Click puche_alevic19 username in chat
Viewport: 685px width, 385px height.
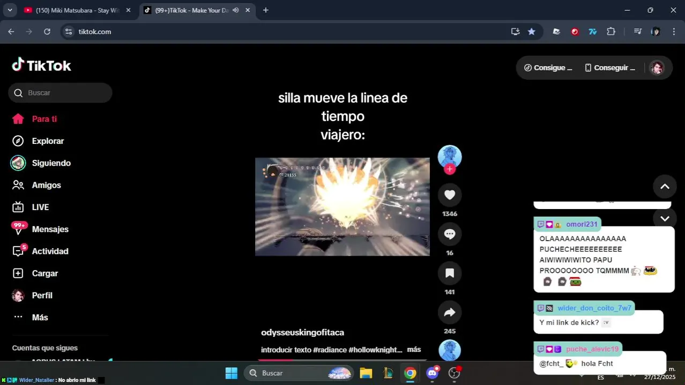[x=592, y=349]
